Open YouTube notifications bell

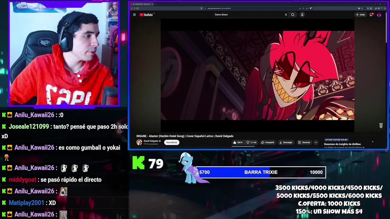tap(371, 15)
